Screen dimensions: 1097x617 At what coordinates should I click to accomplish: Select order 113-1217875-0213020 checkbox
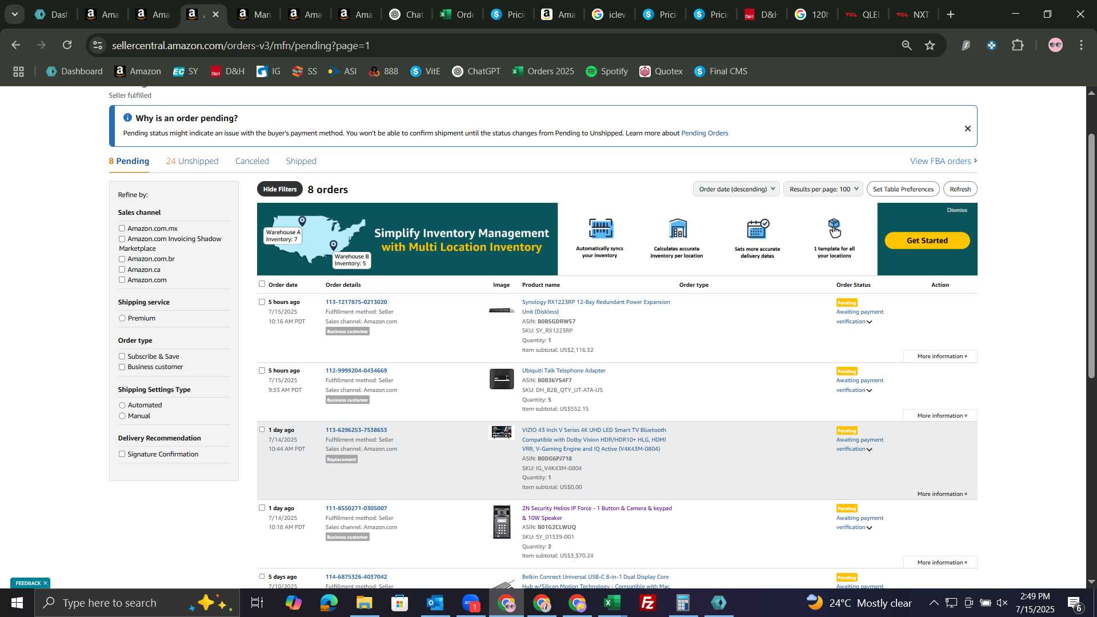[262, 302]
